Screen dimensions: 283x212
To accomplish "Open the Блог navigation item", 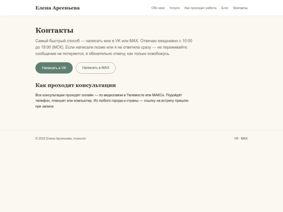I will point(225,8).
